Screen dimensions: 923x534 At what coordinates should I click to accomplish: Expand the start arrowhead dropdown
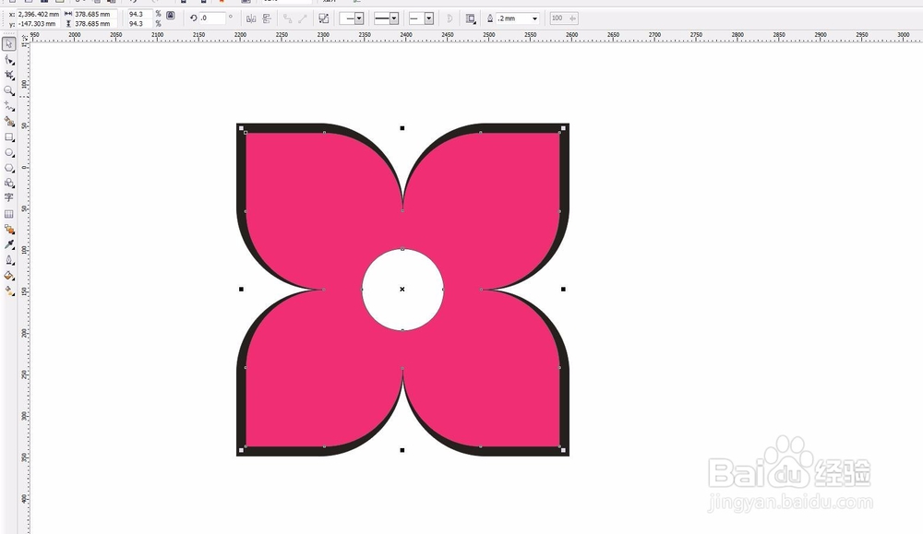352,18
